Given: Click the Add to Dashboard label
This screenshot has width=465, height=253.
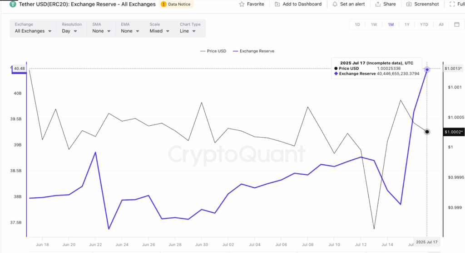Looking at the screenshot, I should tap(302, 4).
